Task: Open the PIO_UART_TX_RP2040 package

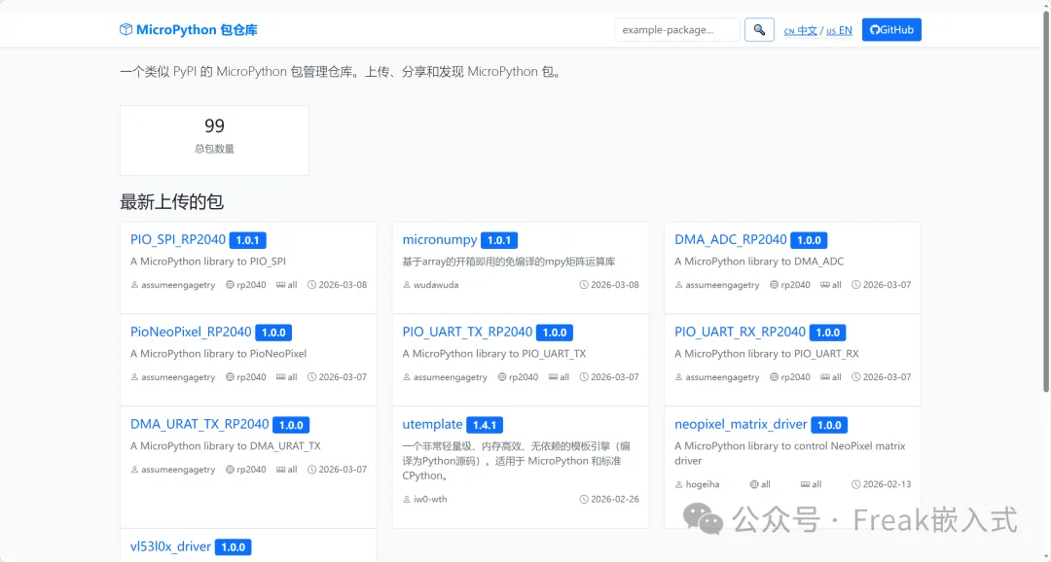Action: [x=467, y=332]
